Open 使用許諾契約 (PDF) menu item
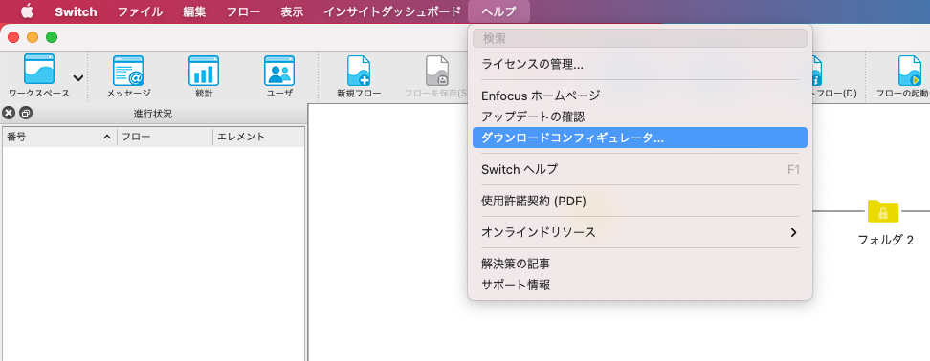Image resolution: width=930 pixels, height=361 pixels. 640,201
